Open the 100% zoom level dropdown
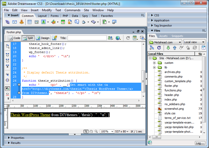The image size is (209, 148). (107, 131)
